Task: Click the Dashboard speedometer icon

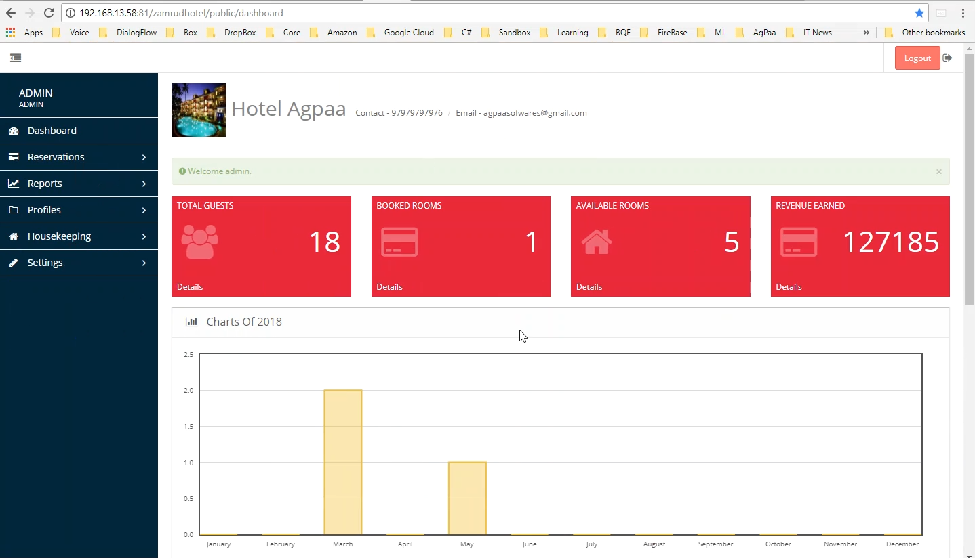Action: (x=13, y=130)
